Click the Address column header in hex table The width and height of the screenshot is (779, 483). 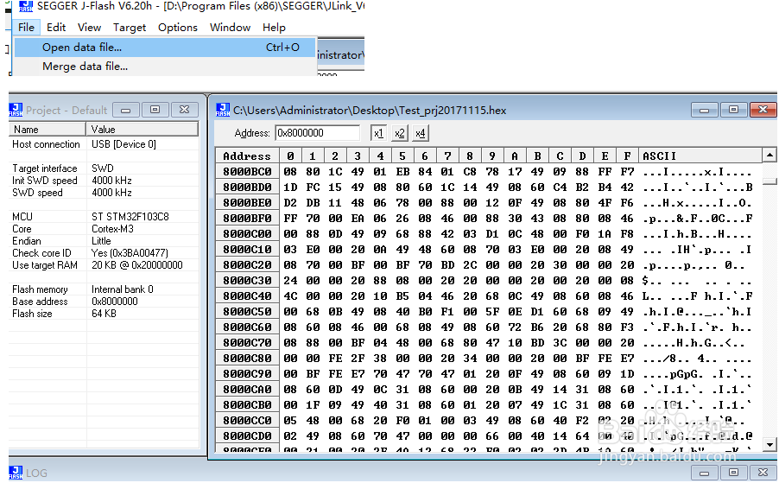(x=247, y=156)
